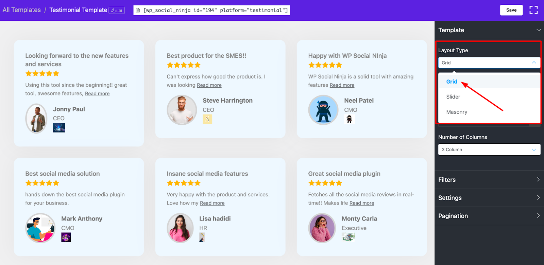Click Steve Harrington's company logo thumbnail
This screenshot has width=544, height=265.
point(207,119)
